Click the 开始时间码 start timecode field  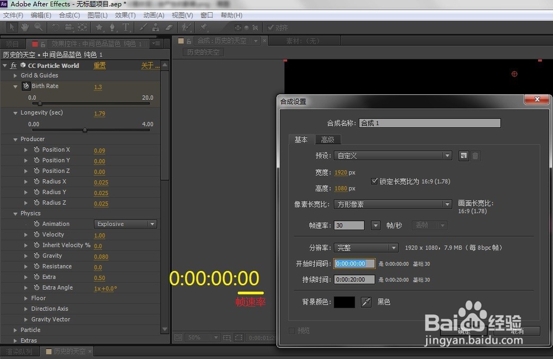pos(354,263)
